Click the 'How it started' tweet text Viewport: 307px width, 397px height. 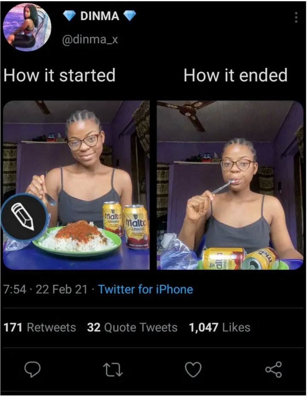[x=60, y=75]
